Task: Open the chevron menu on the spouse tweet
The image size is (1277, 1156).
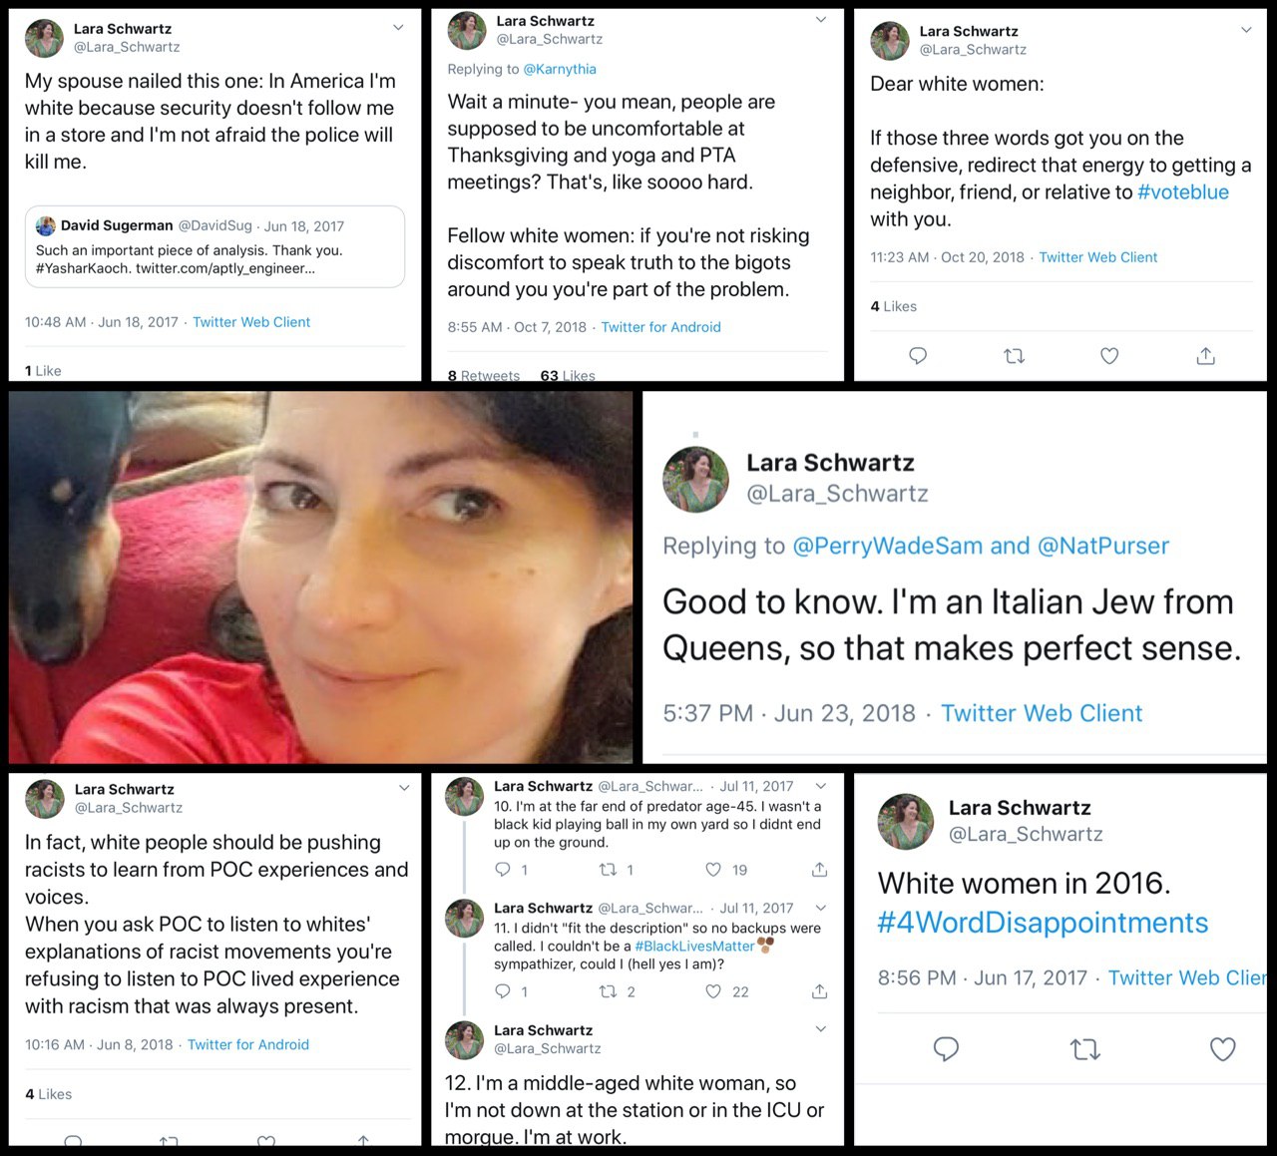Action: point(398,28)
